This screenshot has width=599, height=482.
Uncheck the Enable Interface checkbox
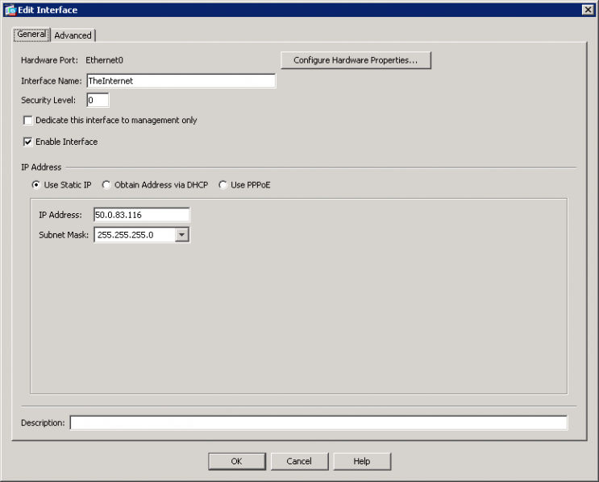click(x=28, y=142)
